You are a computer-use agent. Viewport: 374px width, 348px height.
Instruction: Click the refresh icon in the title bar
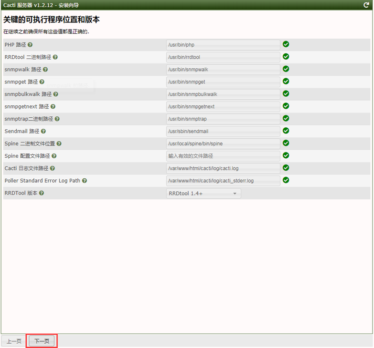[366, 5]
